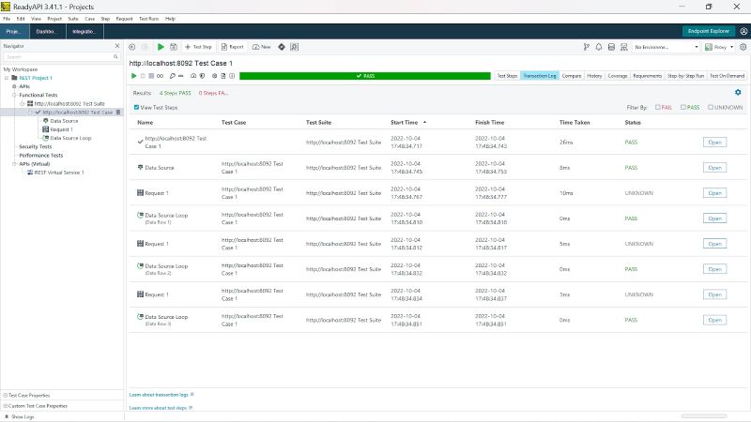Sort by Start Time column header
Viewport: 751px width, 422px height.
tap(405, 123)
